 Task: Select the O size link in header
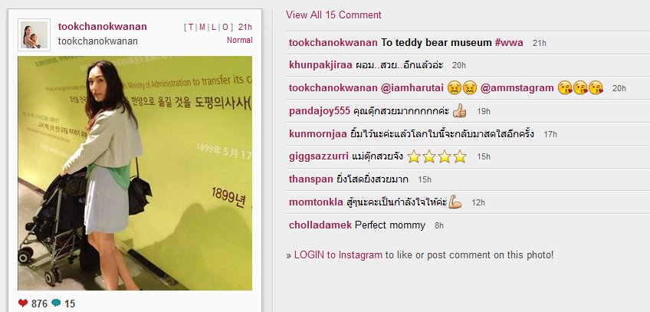pos(225,28)
